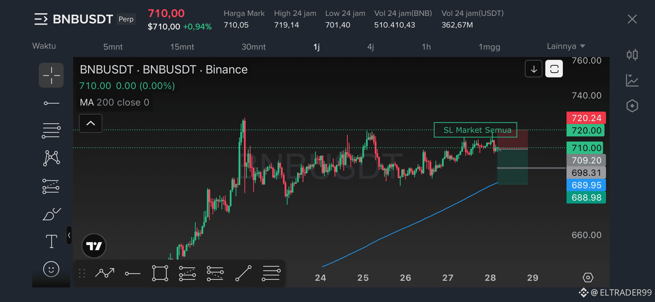The width and height of the screenshot is (655, 302).
Task: Click the red stop-loss zone of position
Action: 512,139
